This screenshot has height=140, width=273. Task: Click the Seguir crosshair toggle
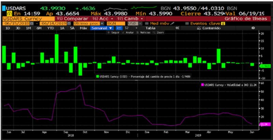click(112, 33)
